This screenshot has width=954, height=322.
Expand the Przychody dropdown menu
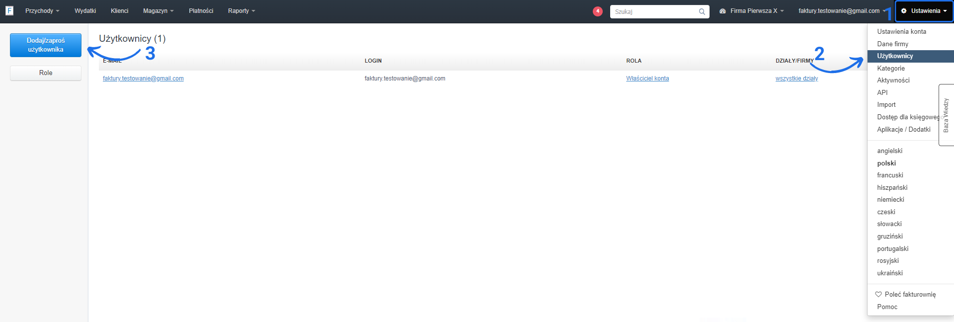42,11
